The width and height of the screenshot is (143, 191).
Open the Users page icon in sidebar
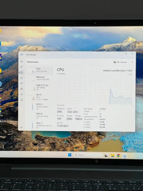(x=22, y=89)
